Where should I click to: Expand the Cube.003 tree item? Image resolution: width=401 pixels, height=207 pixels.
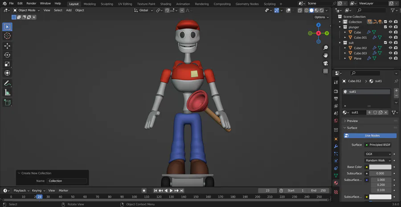pyautogui.click(x=345, y=53)
